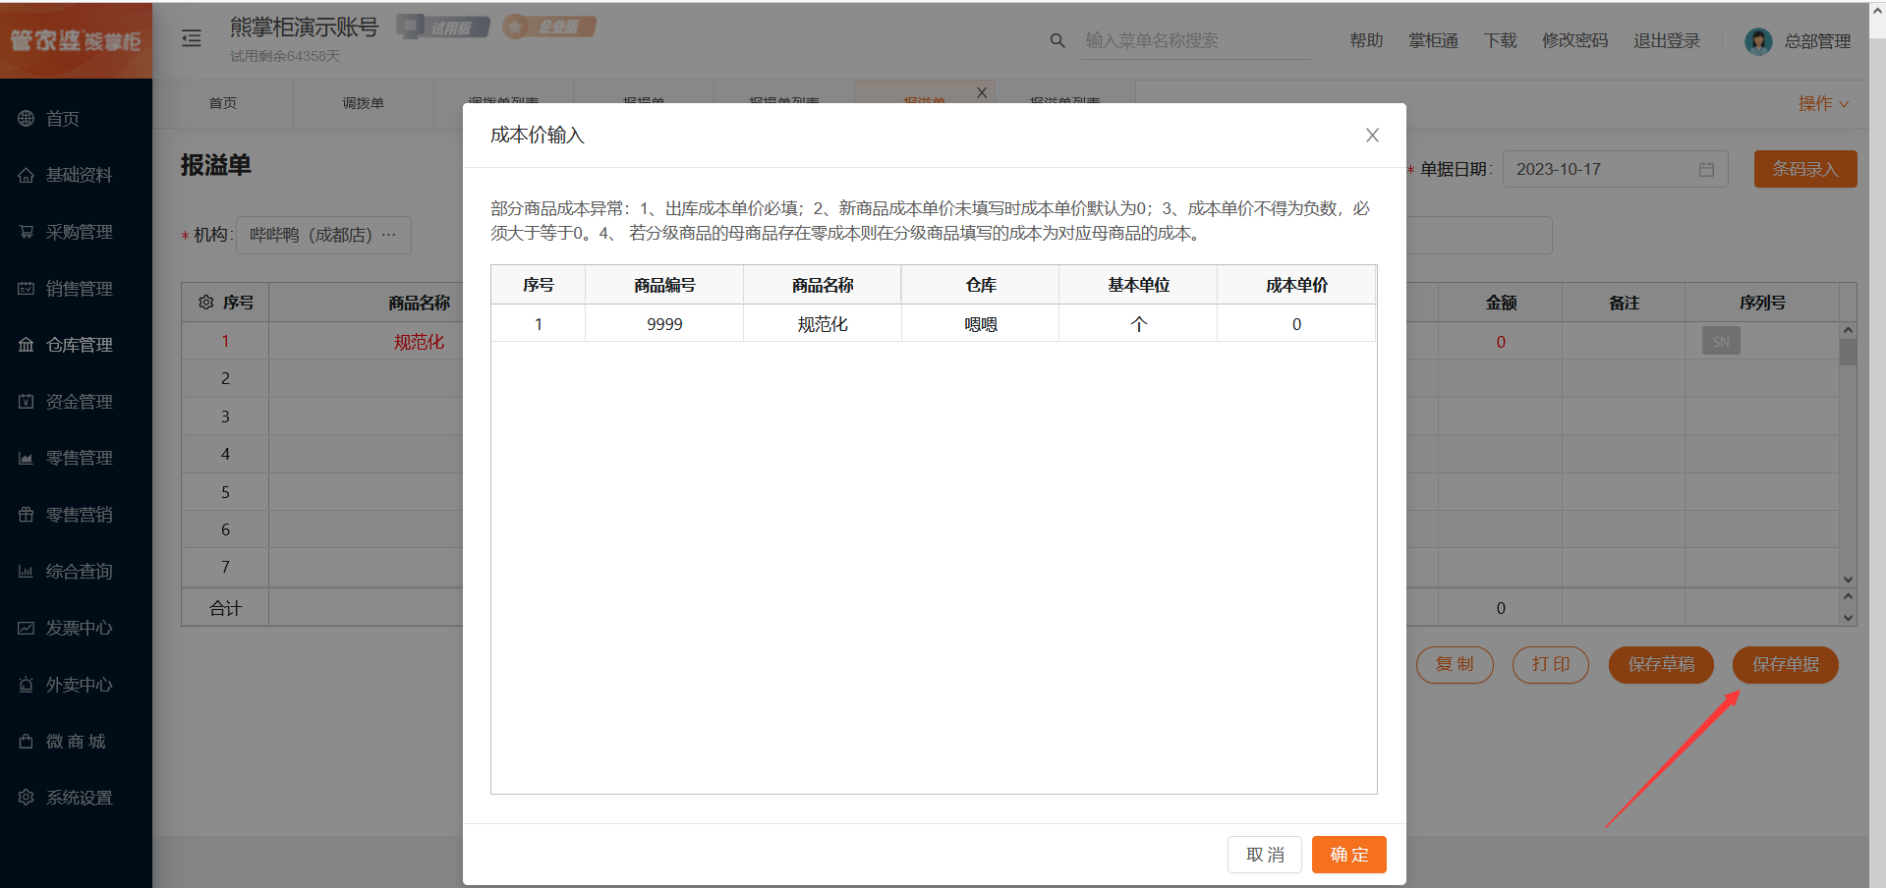Click the 综合查询 bar chart icon

tap(27, 572)
